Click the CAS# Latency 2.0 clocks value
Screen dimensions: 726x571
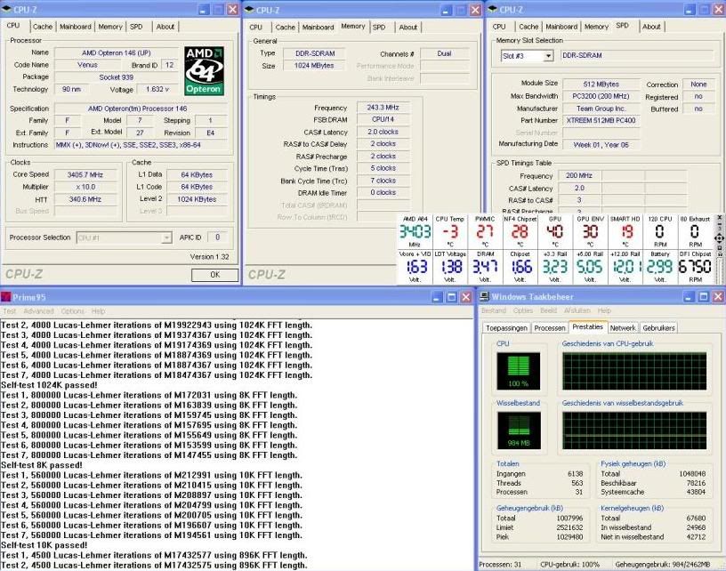coord(383,132)
